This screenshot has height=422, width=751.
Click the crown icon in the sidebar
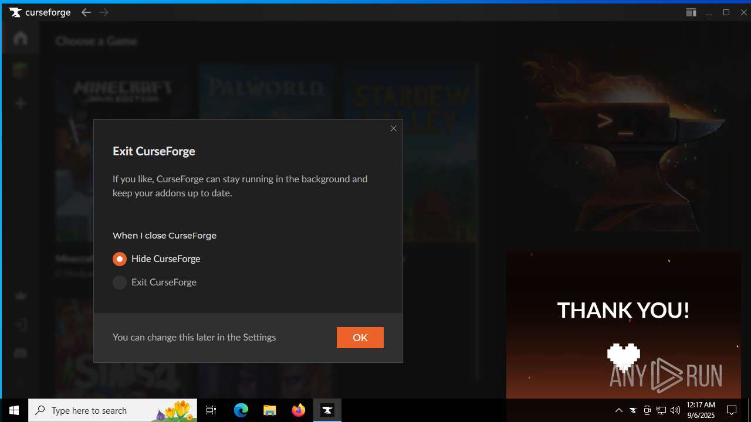[21, 296]
